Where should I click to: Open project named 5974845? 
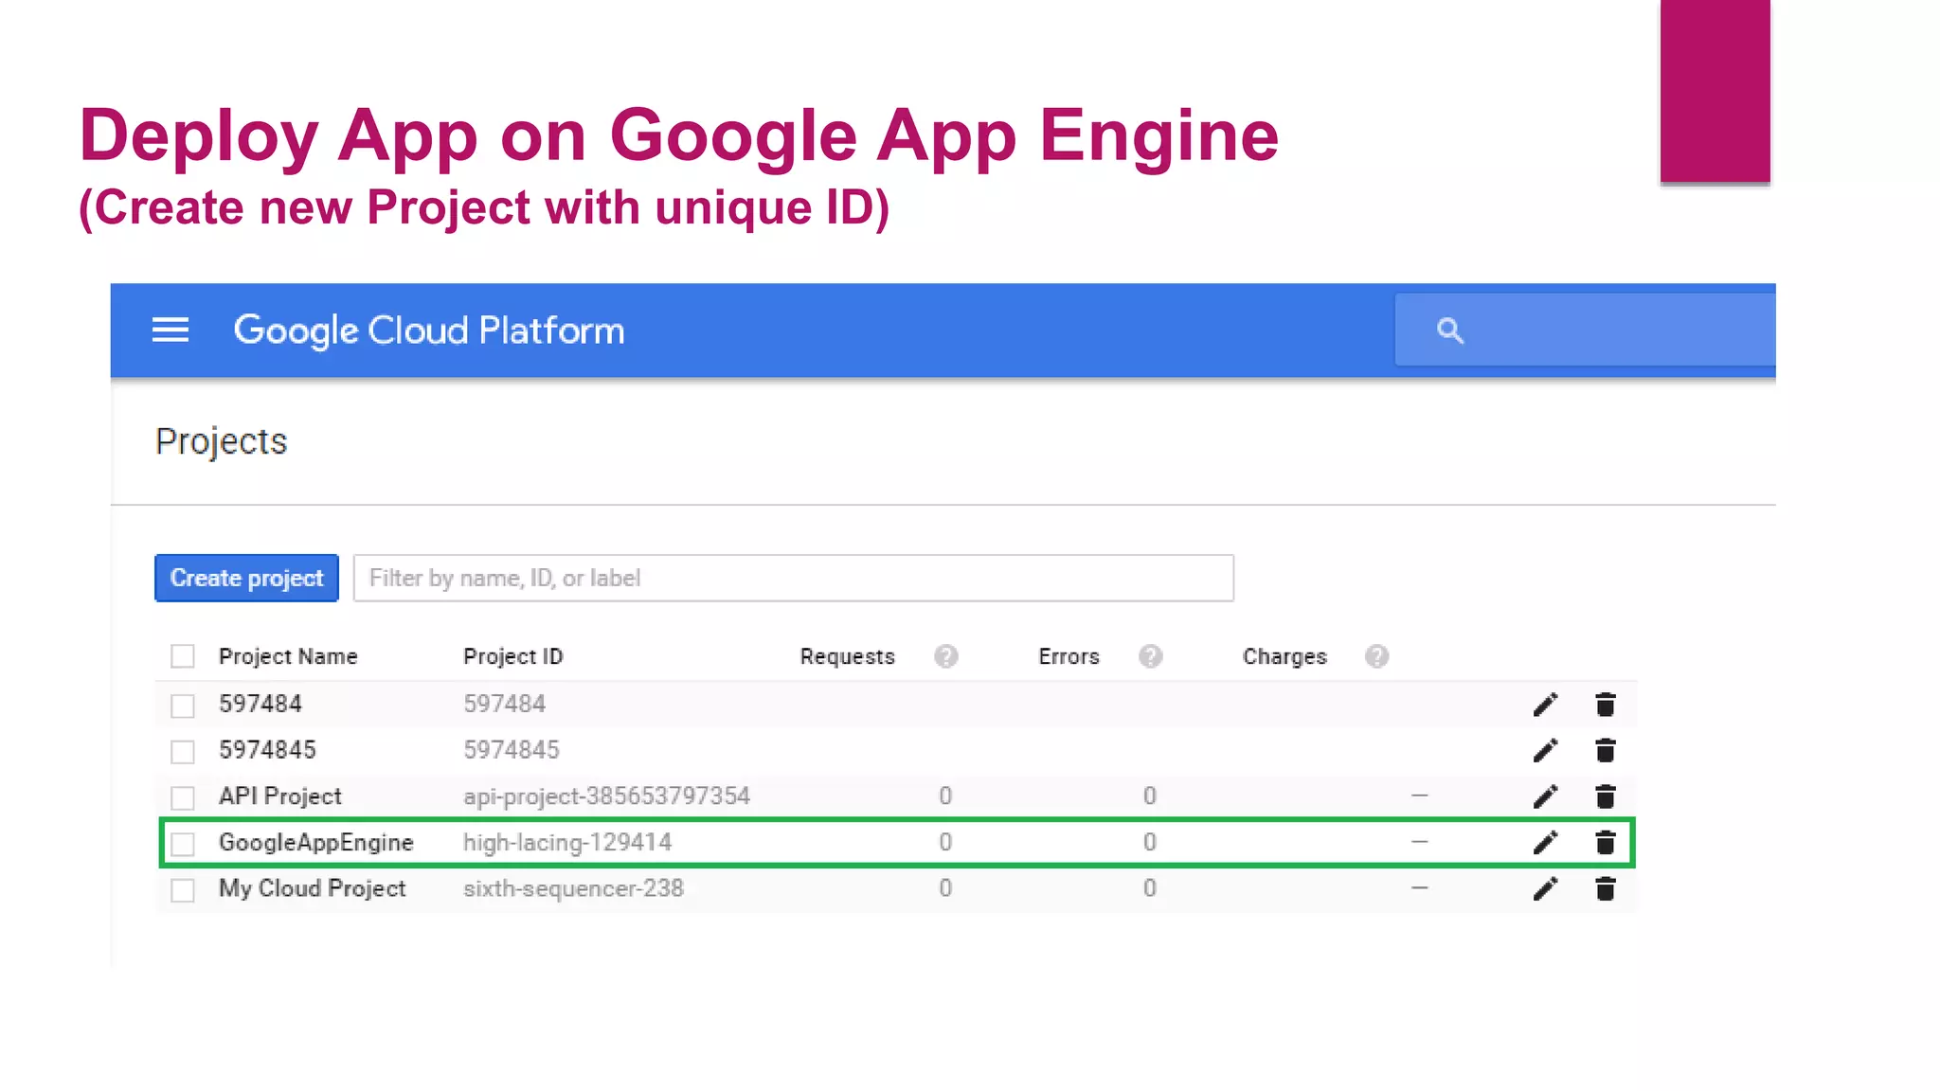pos(267,750)
